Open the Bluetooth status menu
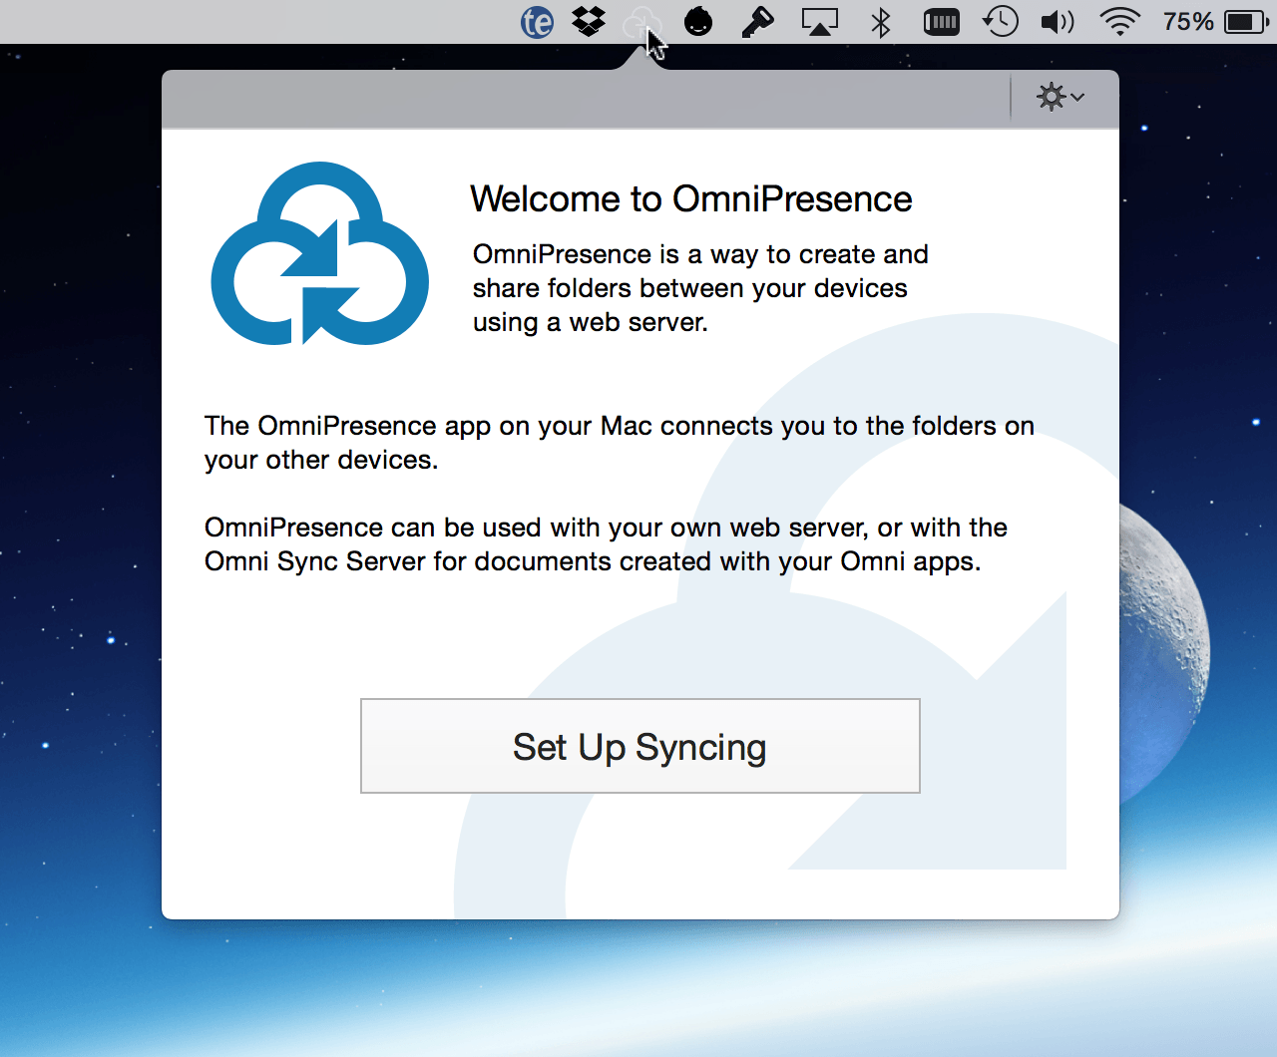The height and width of the screenshot is (1057, 1277). tap(881, 21)
